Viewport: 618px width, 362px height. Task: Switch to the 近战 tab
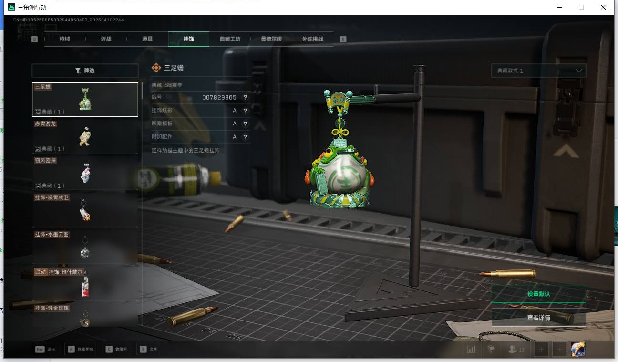[x=106, y=39]
